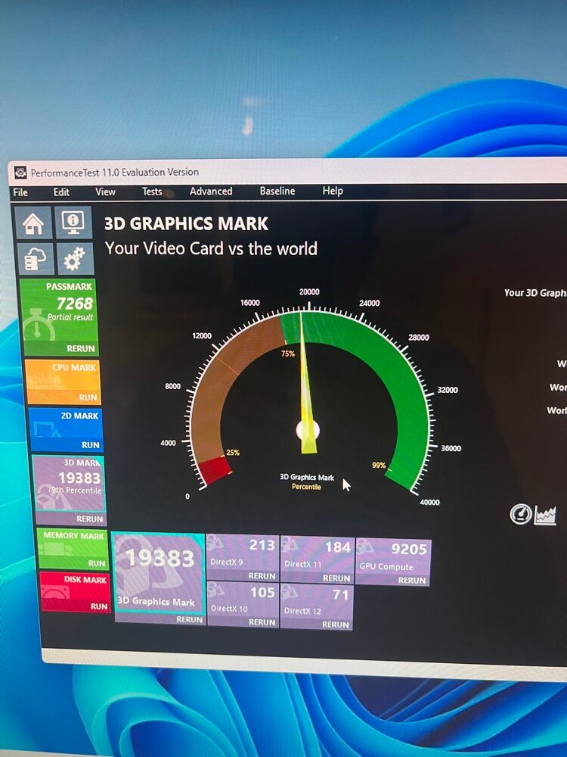Rerun the DirectX 9 test
The height and width of the screenshot is (757, 567).
(262, 575)
